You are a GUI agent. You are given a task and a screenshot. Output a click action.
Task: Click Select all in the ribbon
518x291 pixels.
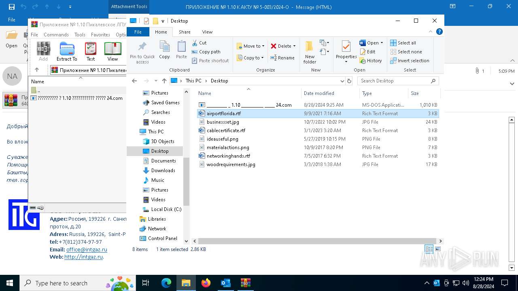(x=403, y=43)
